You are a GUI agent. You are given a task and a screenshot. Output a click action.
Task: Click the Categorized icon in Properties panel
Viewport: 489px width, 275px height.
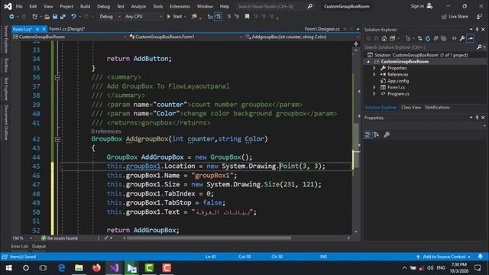pyautogui.click(x=368, y=134)
